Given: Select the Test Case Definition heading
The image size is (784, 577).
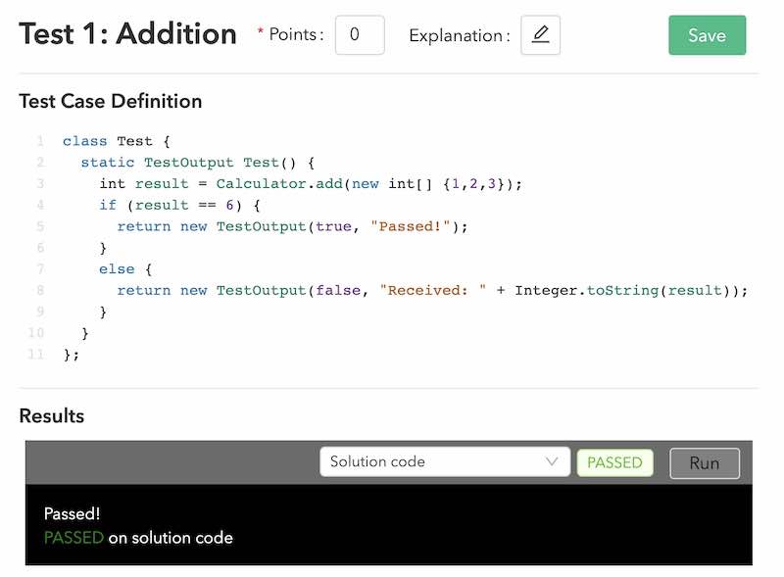Looking at the screenshot, I should tap(111, 101).
